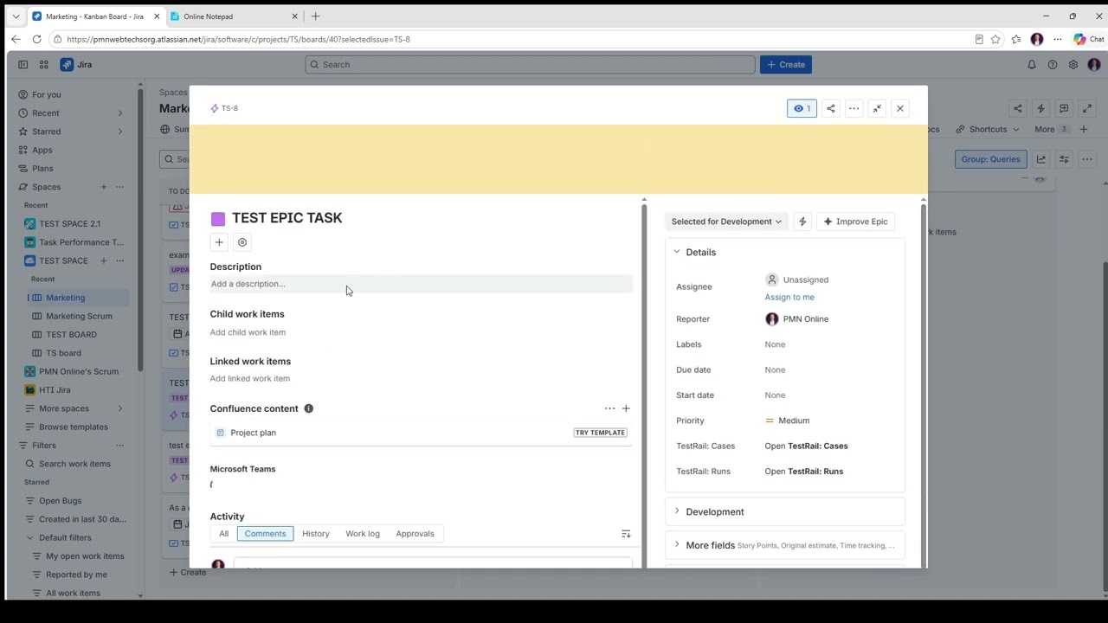Click the bookmark star in address bar
Viewport: 1108px width, 623px height.
tap(995, 39)
